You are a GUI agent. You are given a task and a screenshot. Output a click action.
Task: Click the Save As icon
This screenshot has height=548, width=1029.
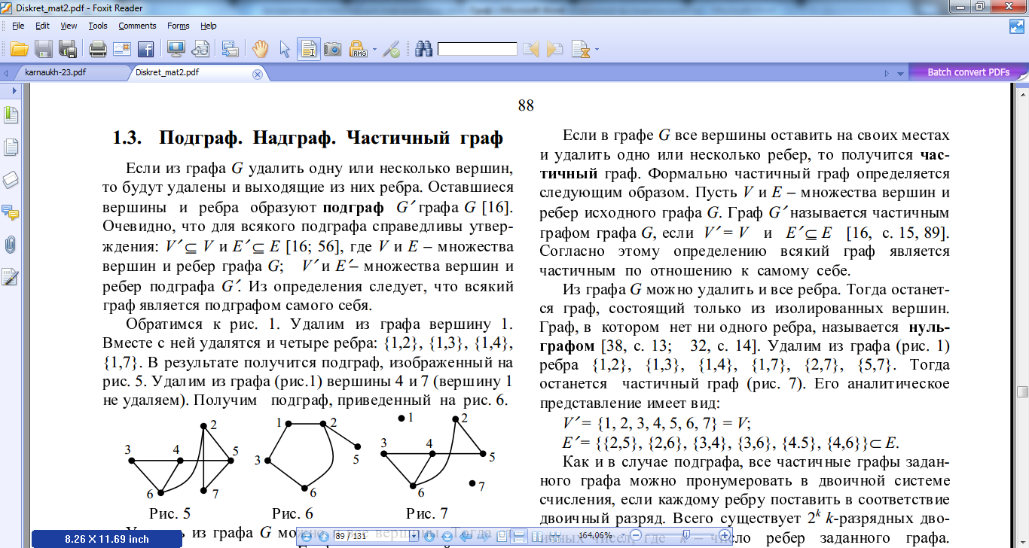68,50
